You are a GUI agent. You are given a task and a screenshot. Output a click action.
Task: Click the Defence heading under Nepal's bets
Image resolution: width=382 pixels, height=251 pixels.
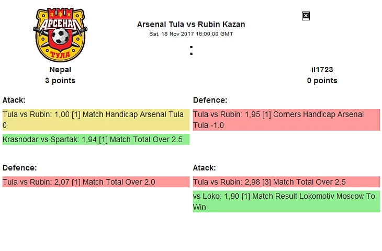[19, 168]
